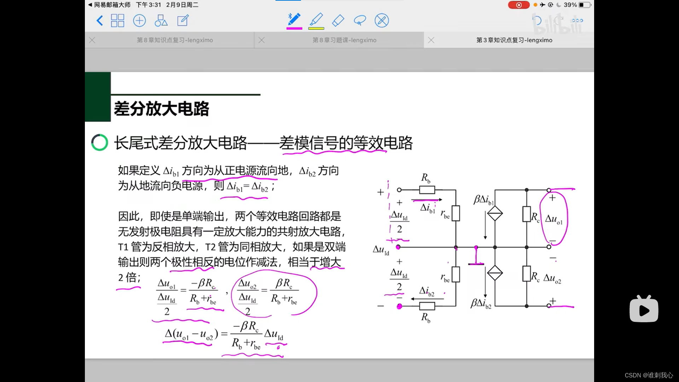Select the yellow highlighter tool
Viewport: 679px width, 382px height.
316,20
